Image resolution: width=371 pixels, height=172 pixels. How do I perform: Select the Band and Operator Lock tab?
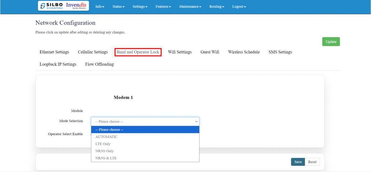pyautogui.click(x=138, y=52)
